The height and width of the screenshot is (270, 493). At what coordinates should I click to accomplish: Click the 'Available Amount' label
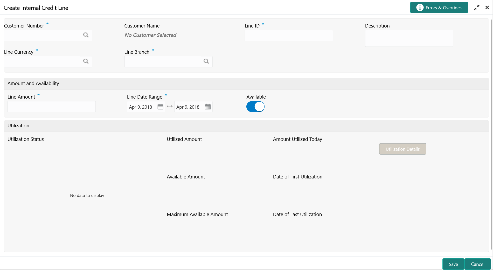(186, 177)
